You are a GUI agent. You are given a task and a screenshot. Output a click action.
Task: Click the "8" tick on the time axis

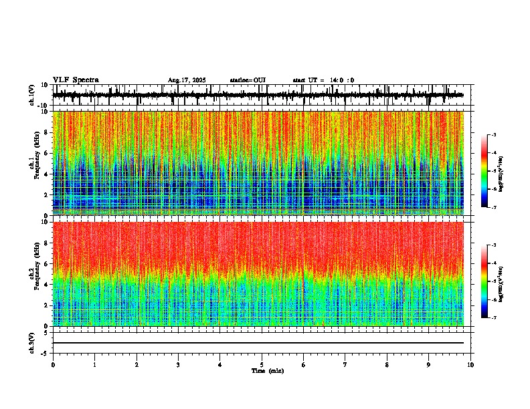tap(387, 365)
